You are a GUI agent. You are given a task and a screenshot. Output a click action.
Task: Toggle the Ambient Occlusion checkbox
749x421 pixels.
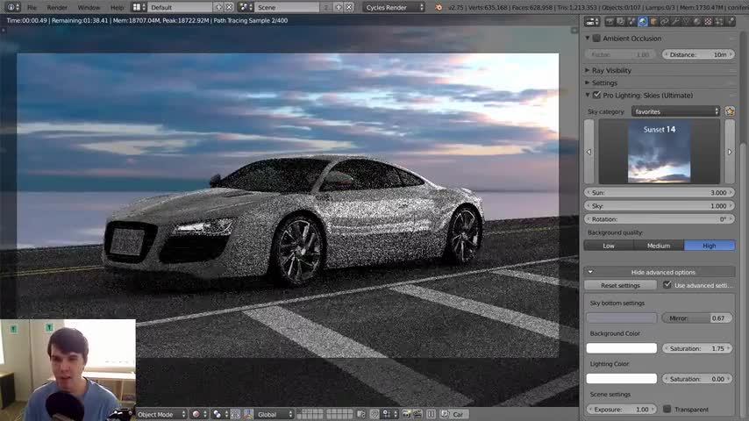tap(596, 39)
